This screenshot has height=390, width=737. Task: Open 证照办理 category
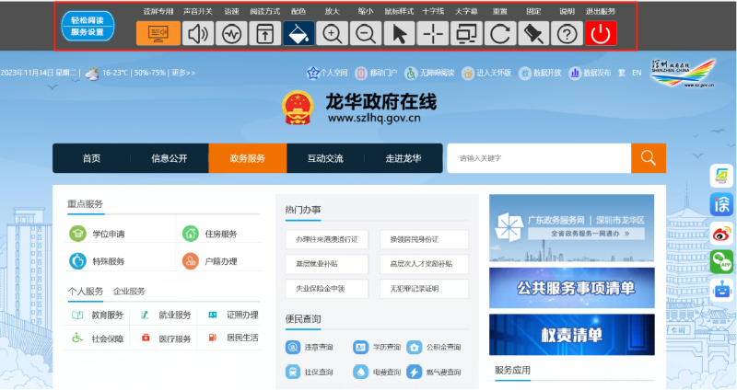(x=233, y=315)
